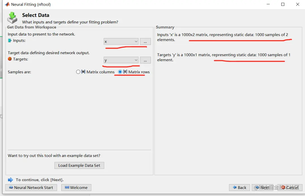Click the 'Neural Fitting (nftool)' window title

(x=31, y=4)
